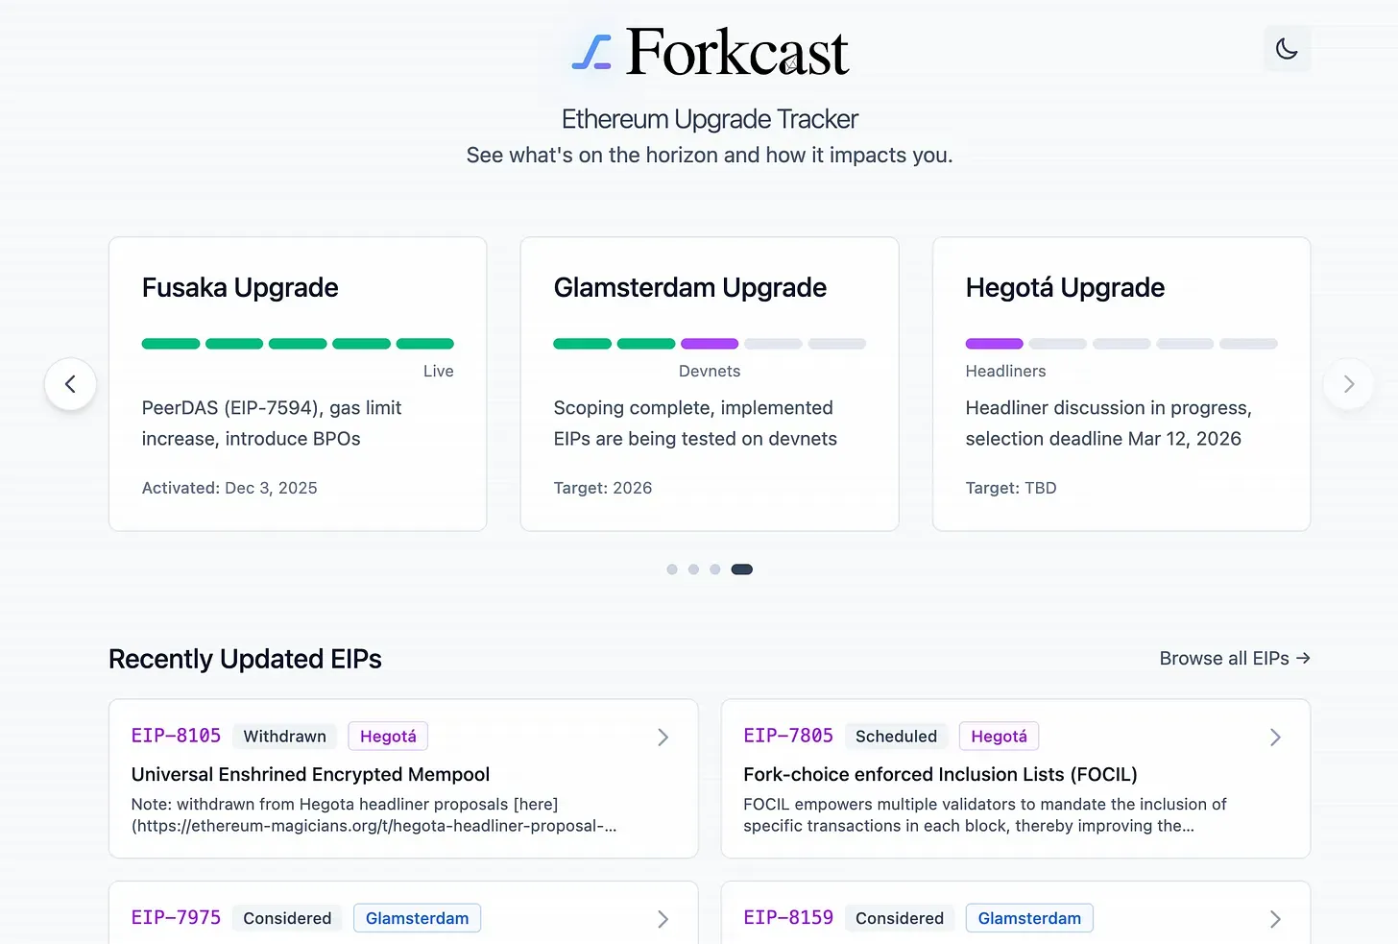Image resolution: width=1398 pixels, height=944 pixels.
Task: Select the second carousel pagination dot
Action: (693, 569)
